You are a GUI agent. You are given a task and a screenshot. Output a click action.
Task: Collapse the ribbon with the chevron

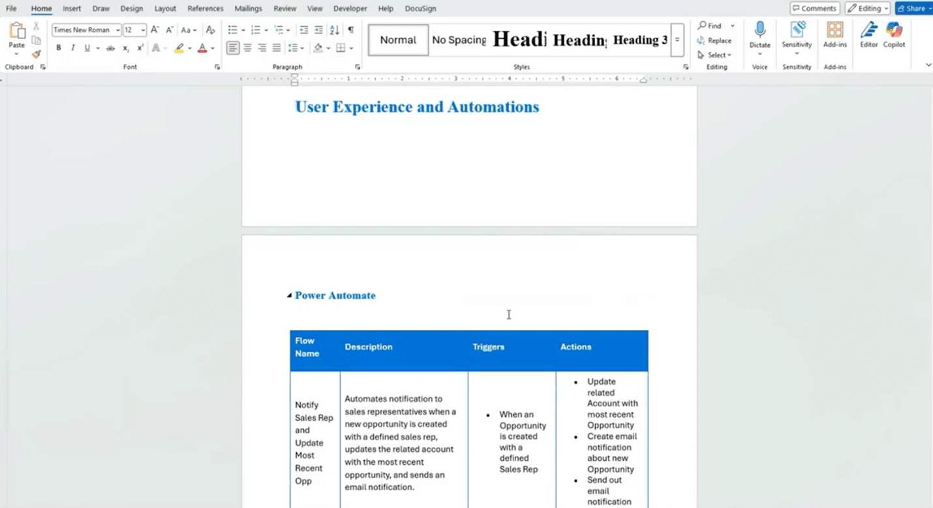tap(928, 65)
